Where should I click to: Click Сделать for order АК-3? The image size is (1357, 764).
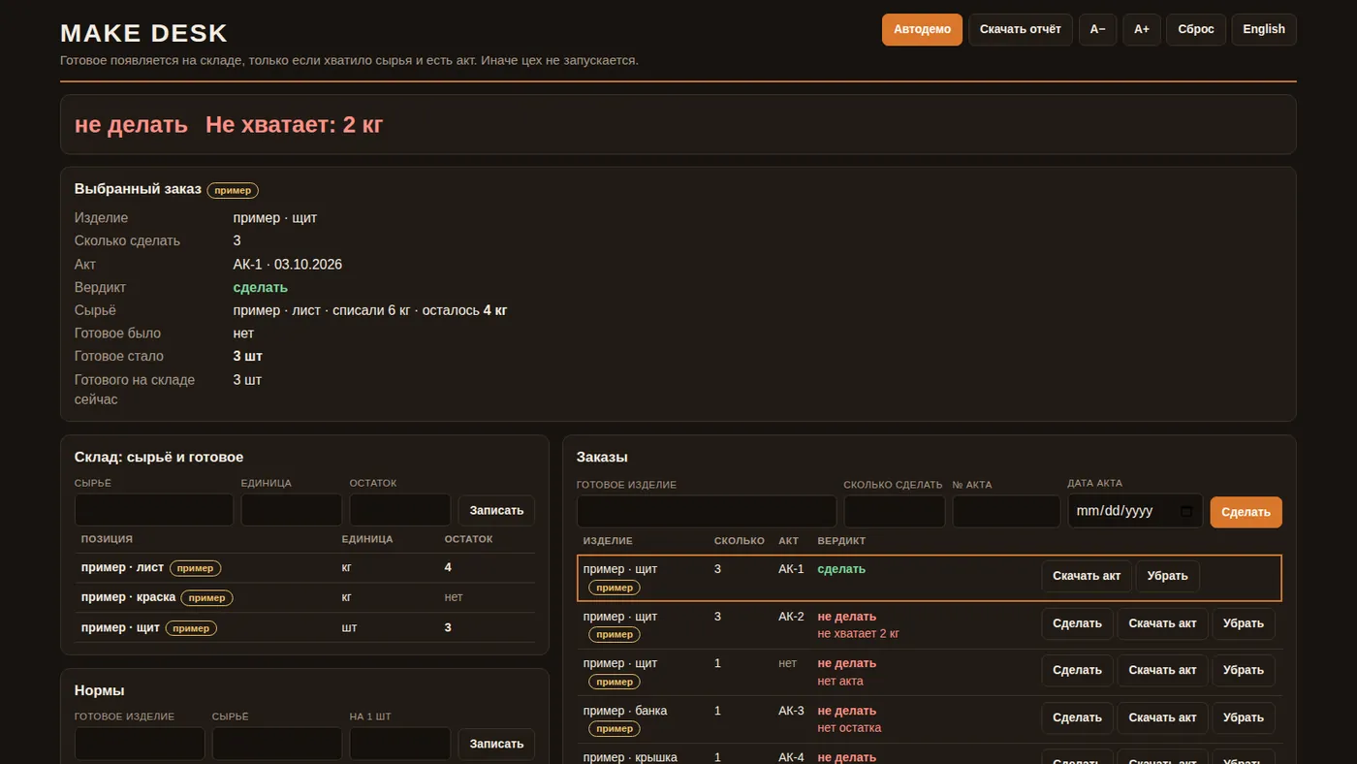(1078, 717)
